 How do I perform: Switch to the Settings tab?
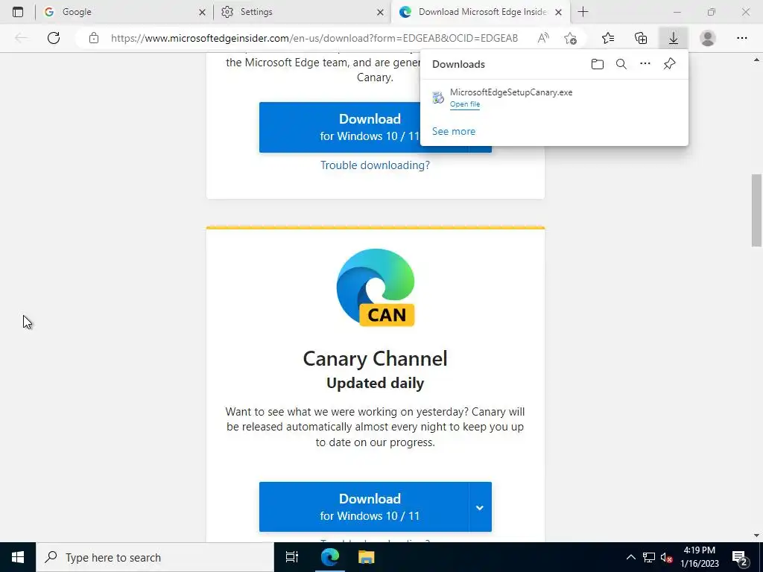(302, 12)
